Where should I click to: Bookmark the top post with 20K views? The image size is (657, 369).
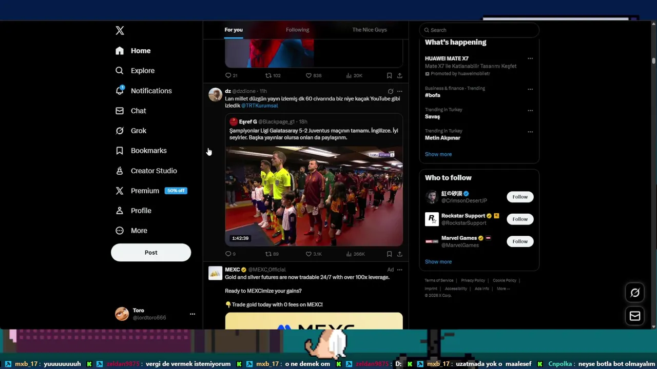pos(389,75)
